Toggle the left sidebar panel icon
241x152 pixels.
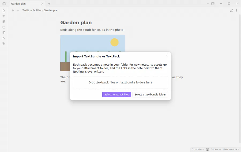[4, 3]
